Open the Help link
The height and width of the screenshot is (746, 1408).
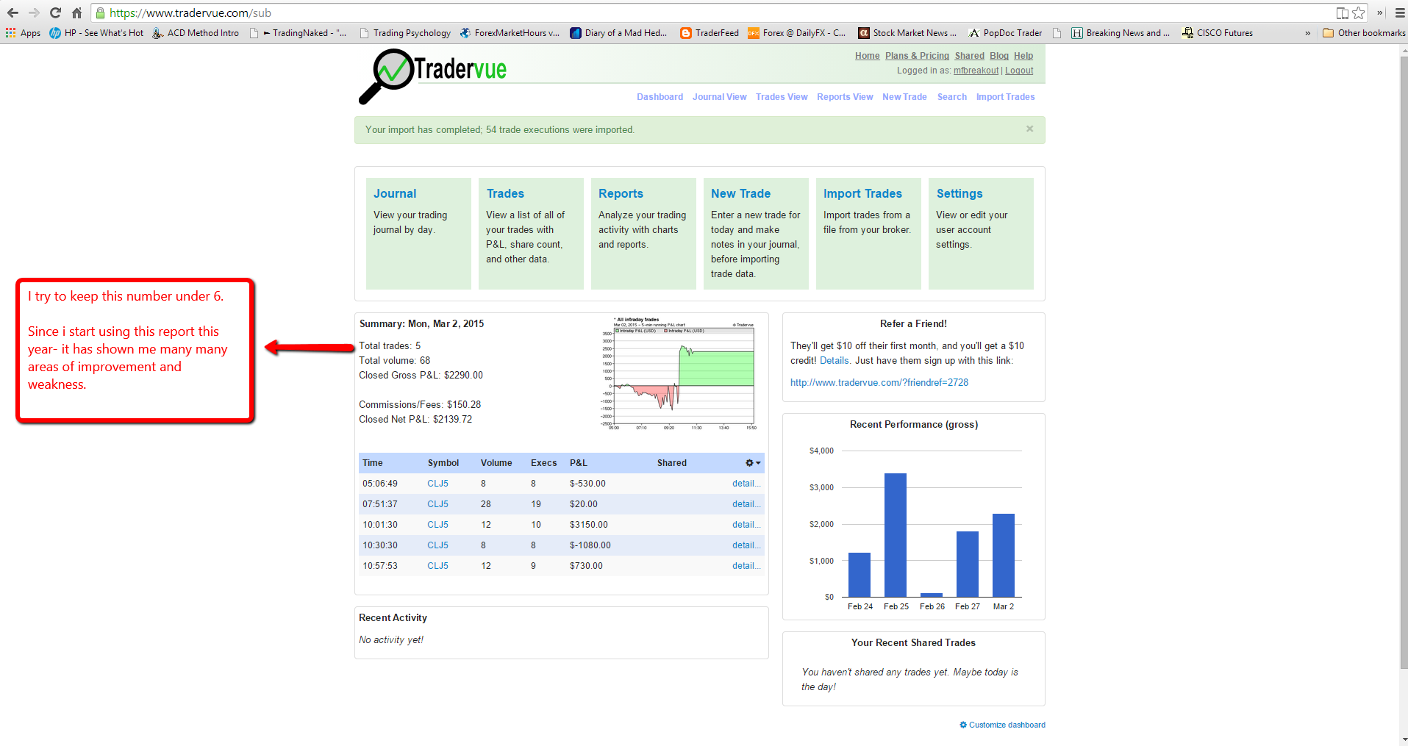1023,56
